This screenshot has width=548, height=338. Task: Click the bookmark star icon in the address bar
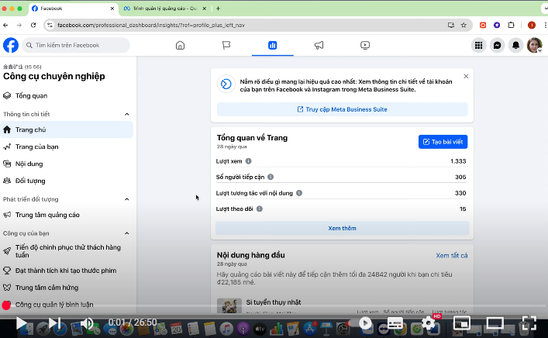point(464,25)
